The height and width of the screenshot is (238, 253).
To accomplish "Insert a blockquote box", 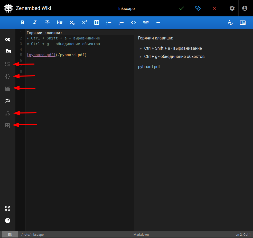I will (x=97, y=23).
